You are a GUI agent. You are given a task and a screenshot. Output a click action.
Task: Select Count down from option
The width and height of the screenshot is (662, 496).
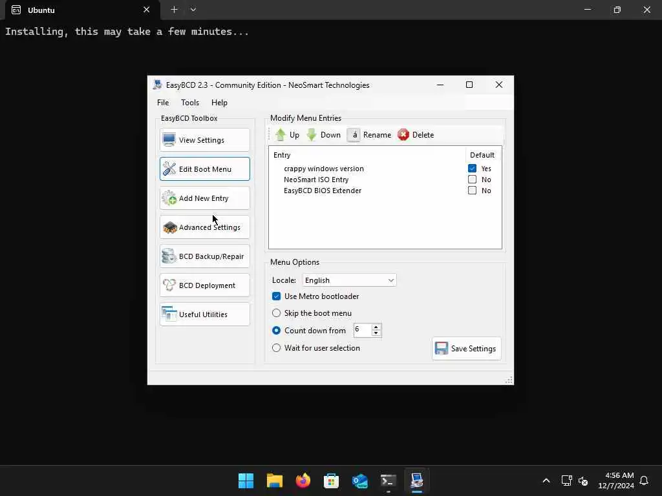coord(276,330)
